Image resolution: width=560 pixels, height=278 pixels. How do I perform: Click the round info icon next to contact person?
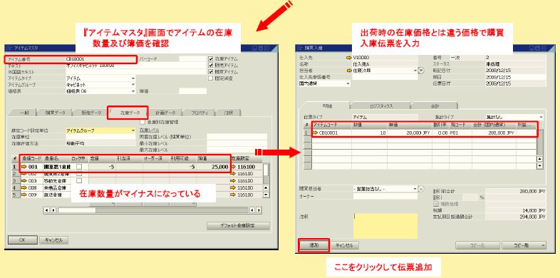[421, 71]
